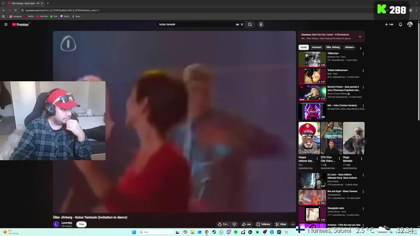Open Spotify from the taskbar
This screenshot has height=236, width=420.
pos(236,232)
